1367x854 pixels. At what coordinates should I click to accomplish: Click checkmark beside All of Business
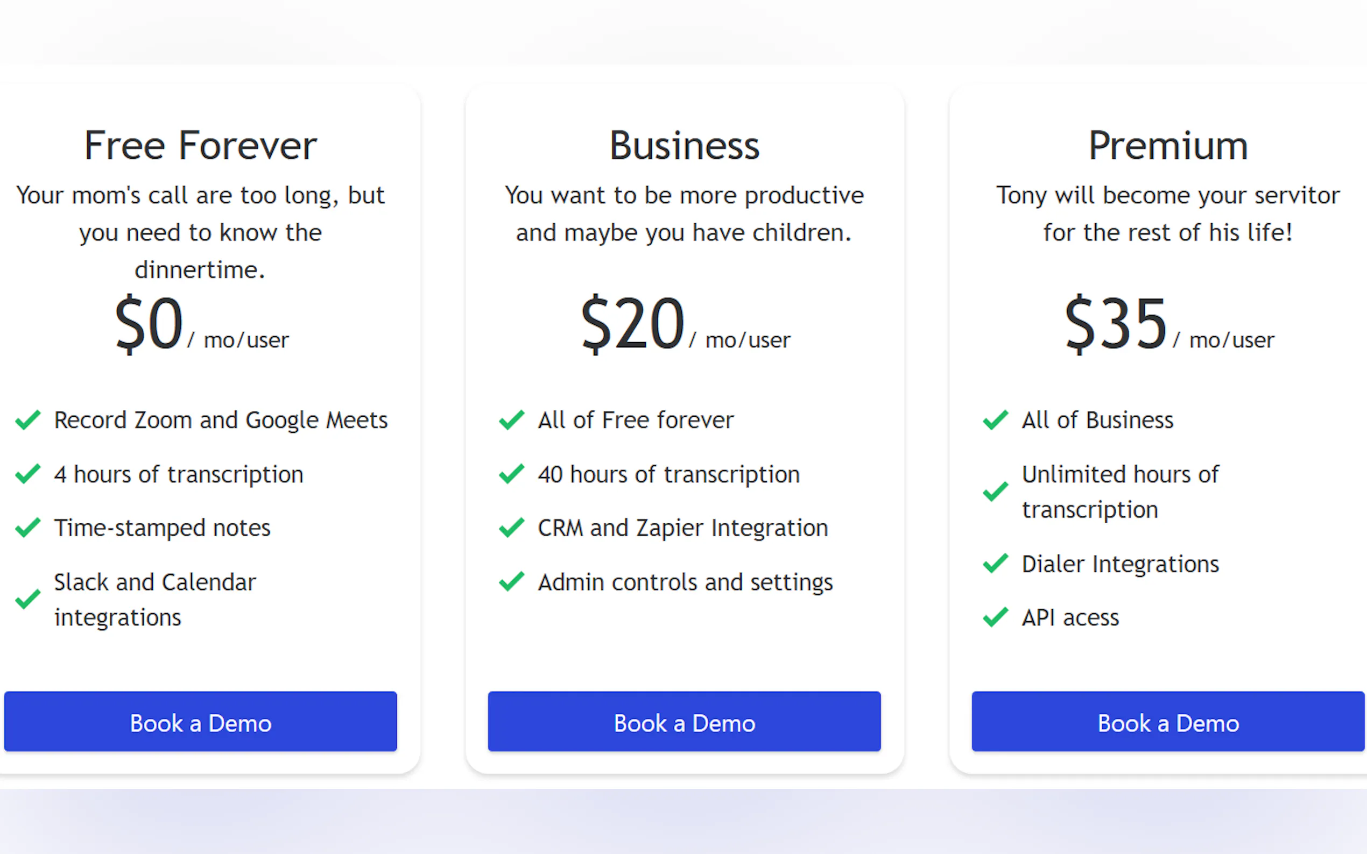click(995, 419)
